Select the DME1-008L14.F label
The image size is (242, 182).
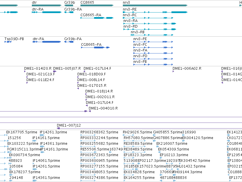(x=91, y=80)
